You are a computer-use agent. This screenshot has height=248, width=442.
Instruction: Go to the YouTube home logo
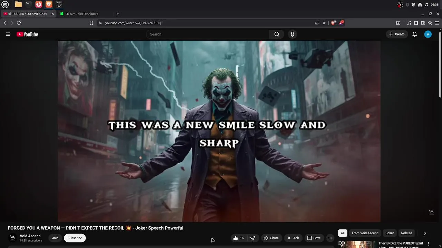27,34
